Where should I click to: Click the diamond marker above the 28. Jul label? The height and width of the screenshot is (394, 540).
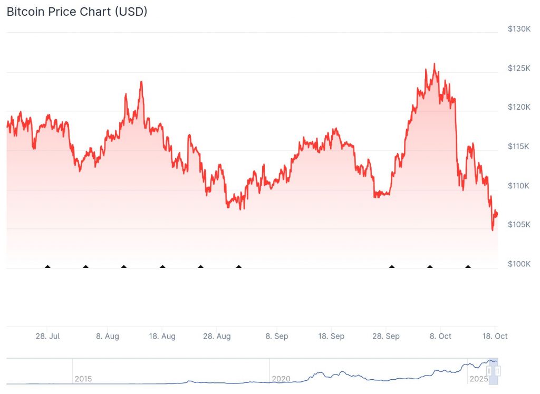pos(48,267)
